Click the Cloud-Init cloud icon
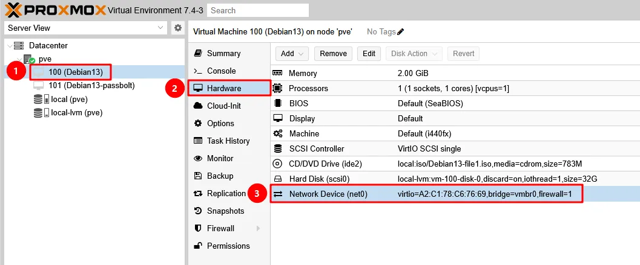 [x=198, y=106]
